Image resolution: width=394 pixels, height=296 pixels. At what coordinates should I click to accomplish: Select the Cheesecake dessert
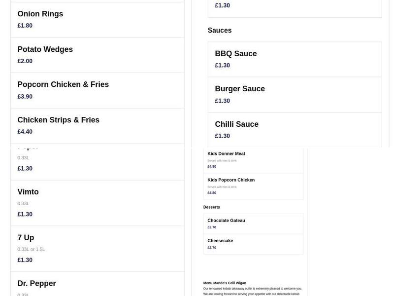254,244
